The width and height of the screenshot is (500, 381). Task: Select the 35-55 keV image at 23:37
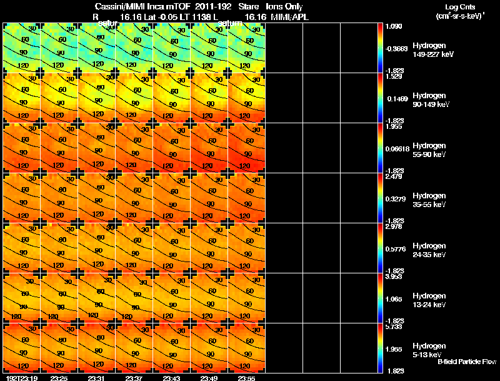point(134,198)
